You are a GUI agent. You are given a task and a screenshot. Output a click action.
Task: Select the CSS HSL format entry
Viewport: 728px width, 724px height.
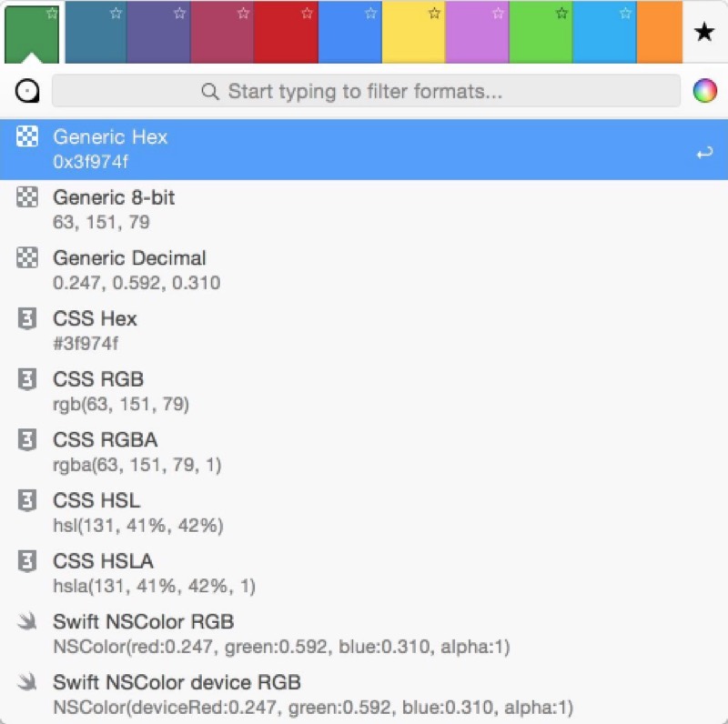364,512
